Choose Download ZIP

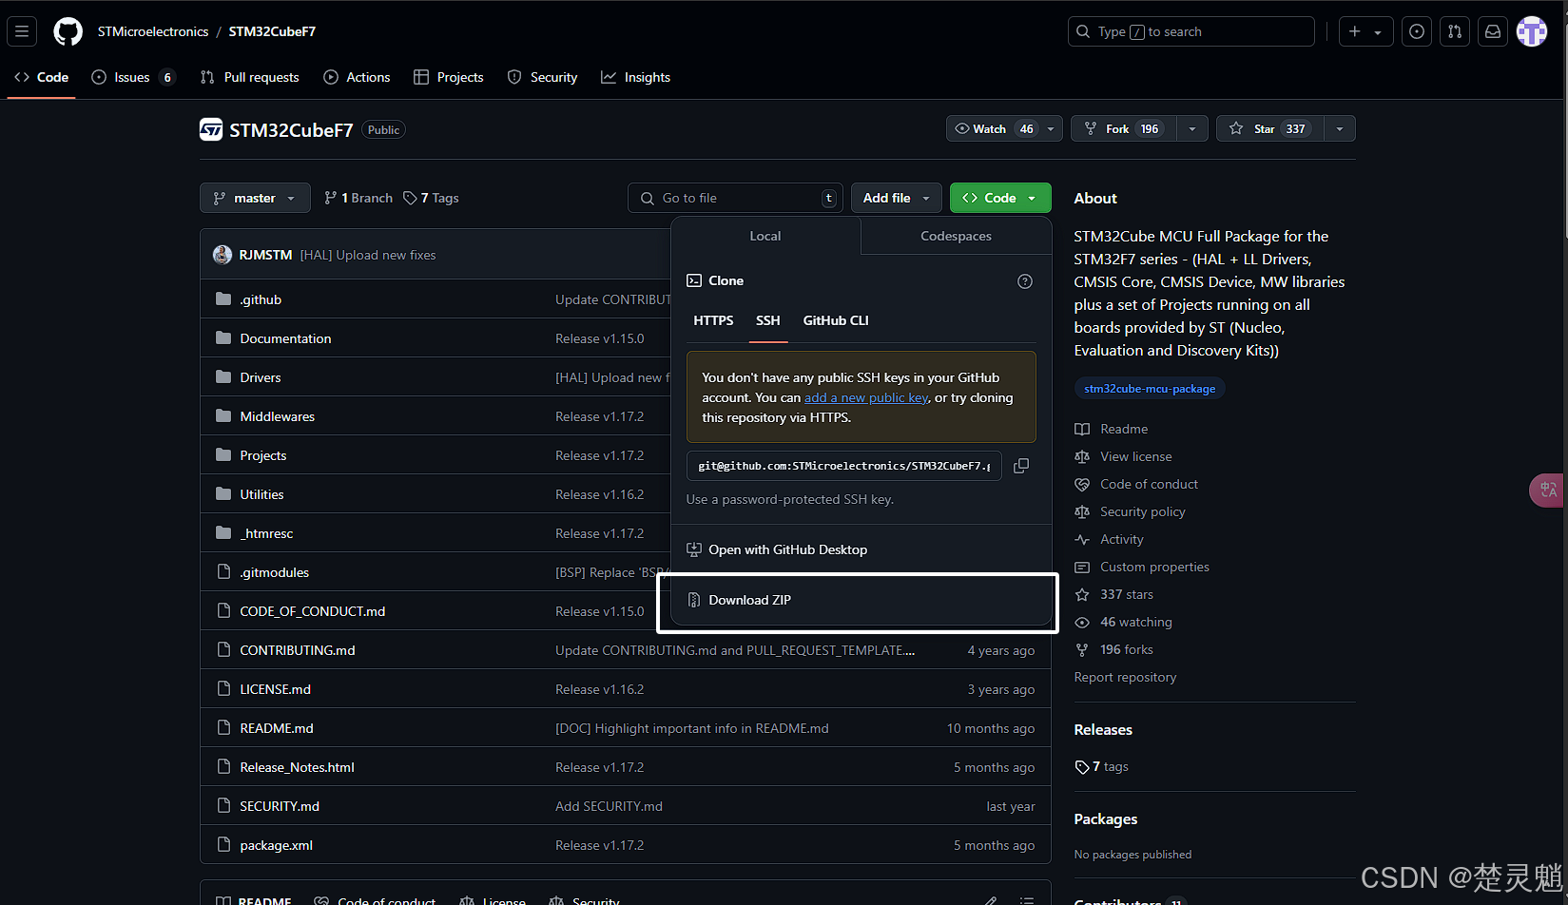(861, 600)
